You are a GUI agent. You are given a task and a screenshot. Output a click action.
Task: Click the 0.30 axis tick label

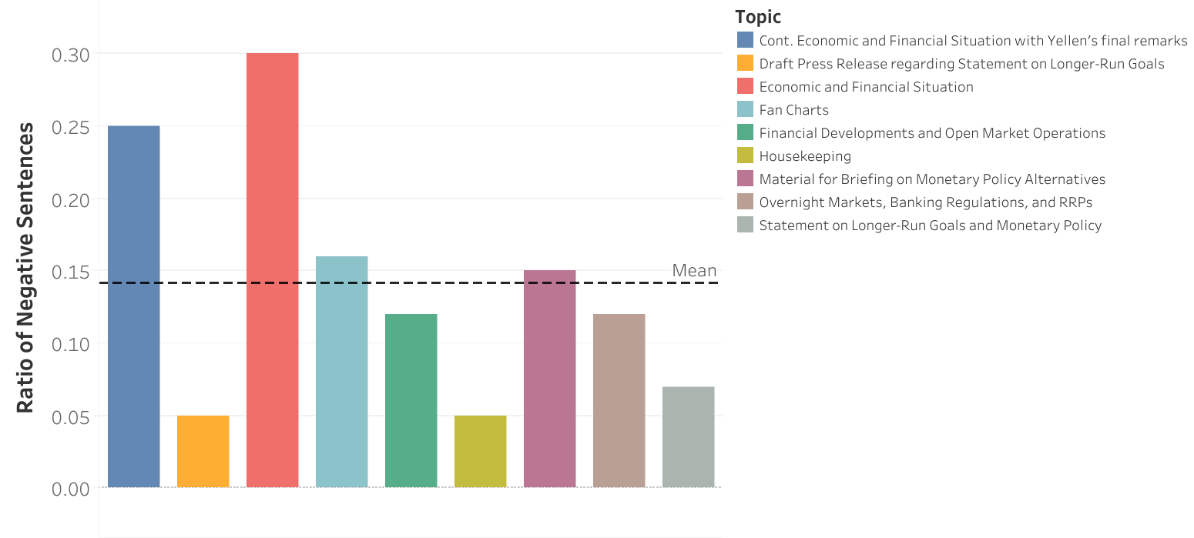click(x=71, y=55)
